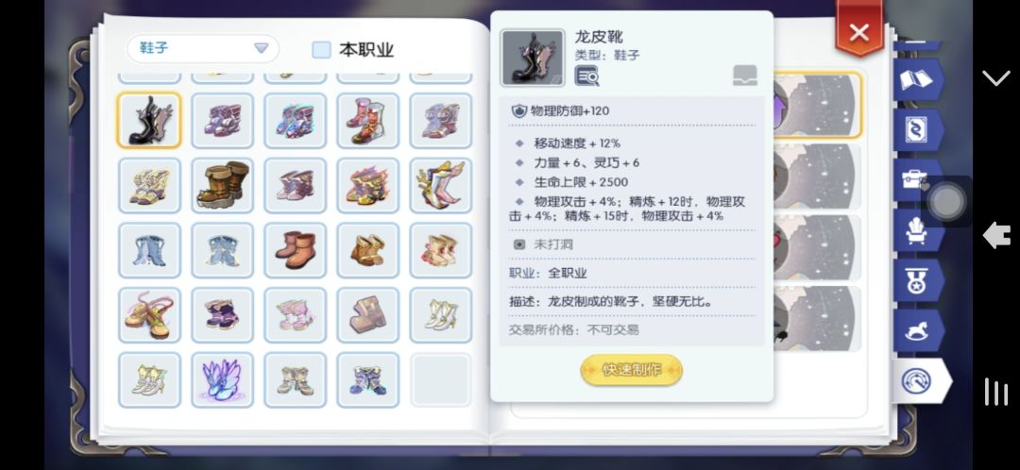The width and height of the screenshot is (1020, 470).
Task: Select the brown fur boots item
Action: [x=223, y=185]
